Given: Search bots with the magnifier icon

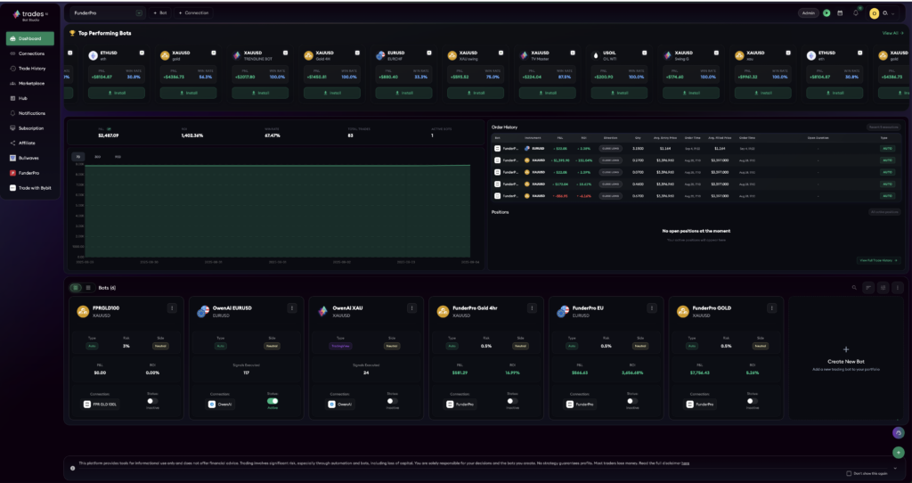Looking at the screenshot, I should point(854,288).
